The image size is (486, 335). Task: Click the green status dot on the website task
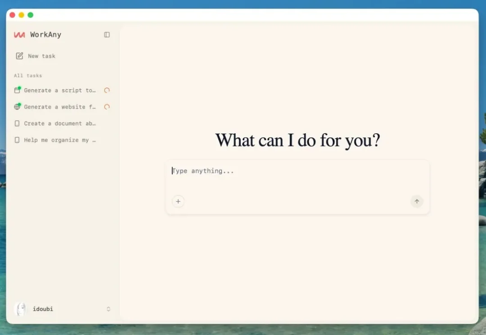pos(19,104)
